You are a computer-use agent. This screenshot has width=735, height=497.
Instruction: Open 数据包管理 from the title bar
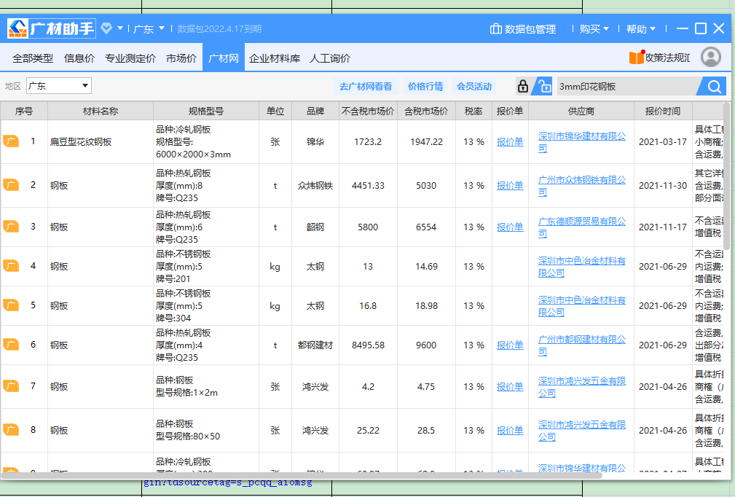click(x=523, y=29)
